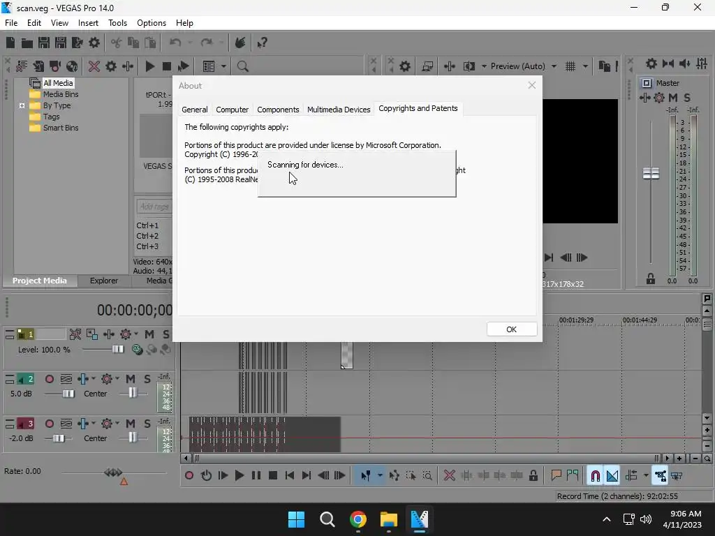Viewport: 715px width, 536px height.
Task: Click Play From Start in transport
Action: coord(223,476)
